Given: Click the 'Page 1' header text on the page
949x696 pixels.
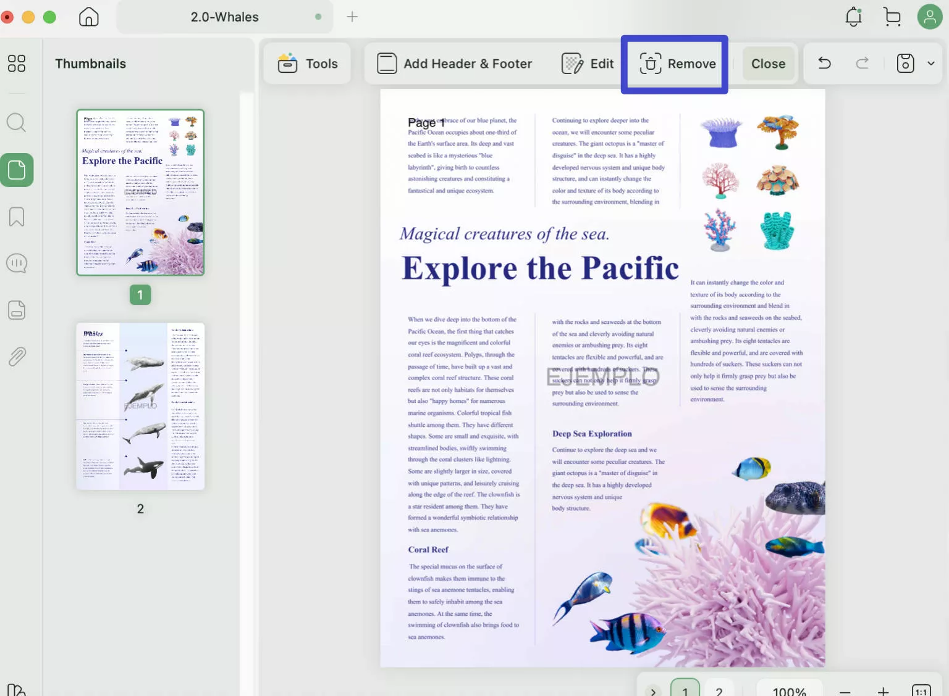Looking at the screenshot, I should click(426, 123).
